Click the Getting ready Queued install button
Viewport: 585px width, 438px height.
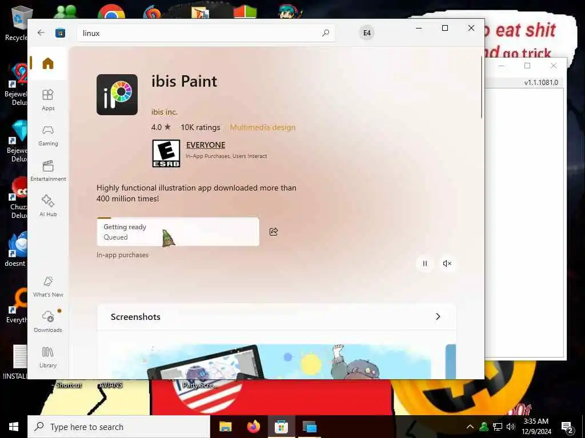tap(178, 232)
